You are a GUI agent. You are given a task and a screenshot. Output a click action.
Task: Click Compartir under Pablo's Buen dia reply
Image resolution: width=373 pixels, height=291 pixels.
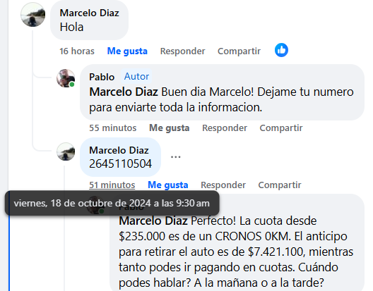pos(281,128)
